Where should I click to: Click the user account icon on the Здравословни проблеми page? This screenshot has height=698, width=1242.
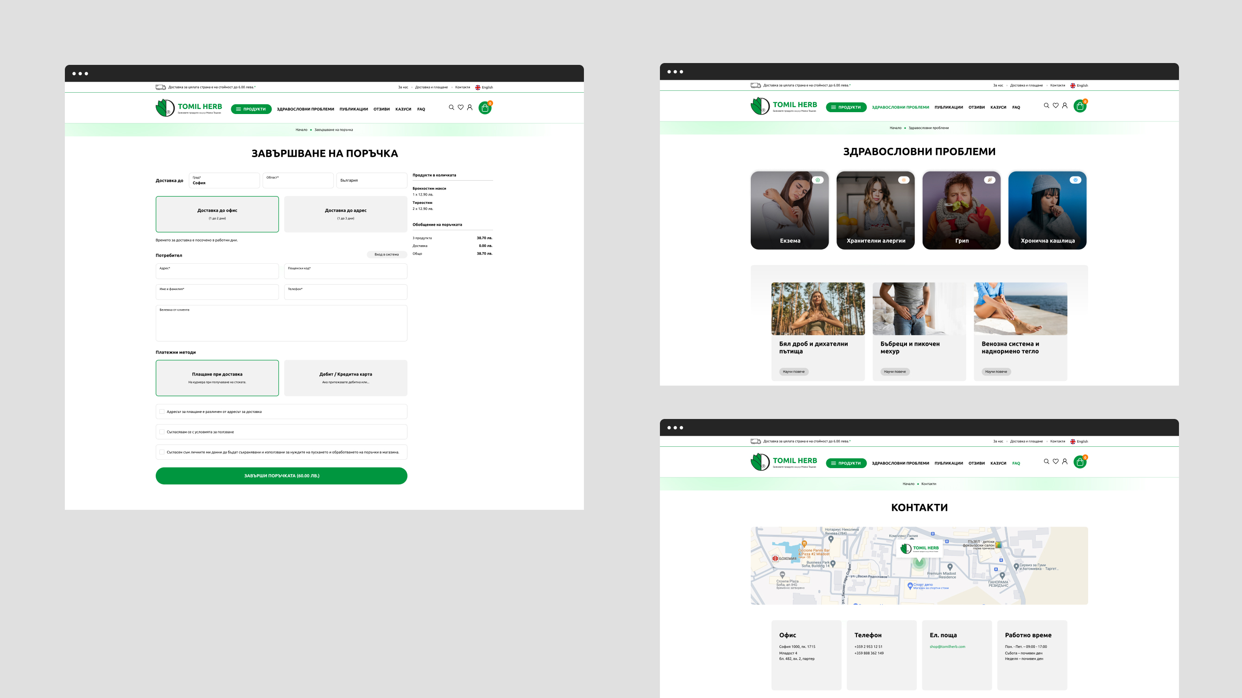click(1065, 106)
